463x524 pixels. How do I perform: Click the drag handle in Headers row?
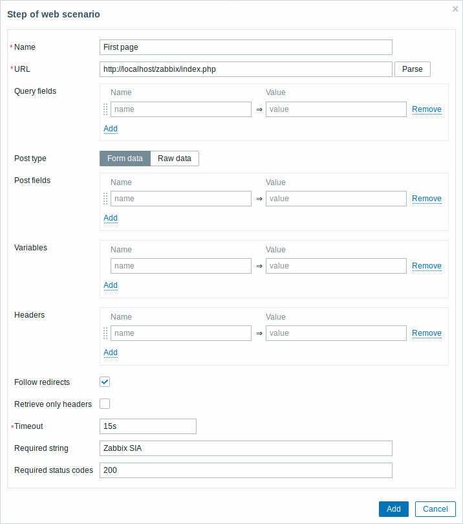105,333
